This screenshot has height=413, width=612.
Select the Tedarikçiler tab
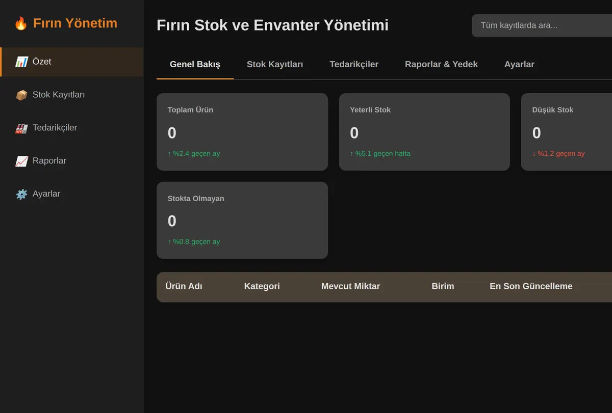point(354,64)
